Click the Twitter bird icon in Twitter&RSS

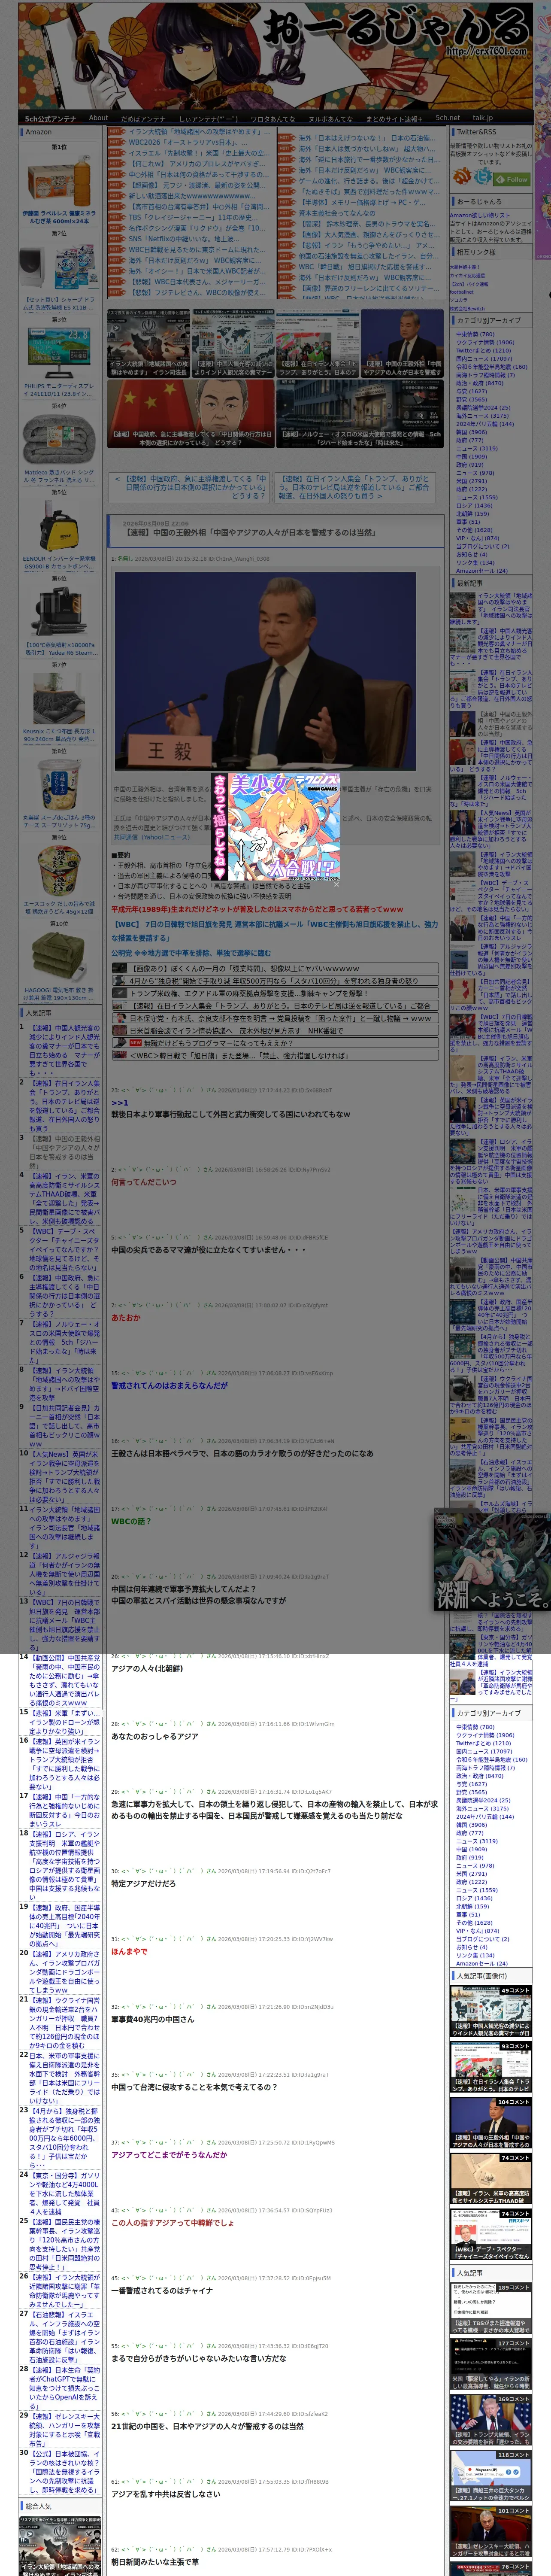(483, 177)
